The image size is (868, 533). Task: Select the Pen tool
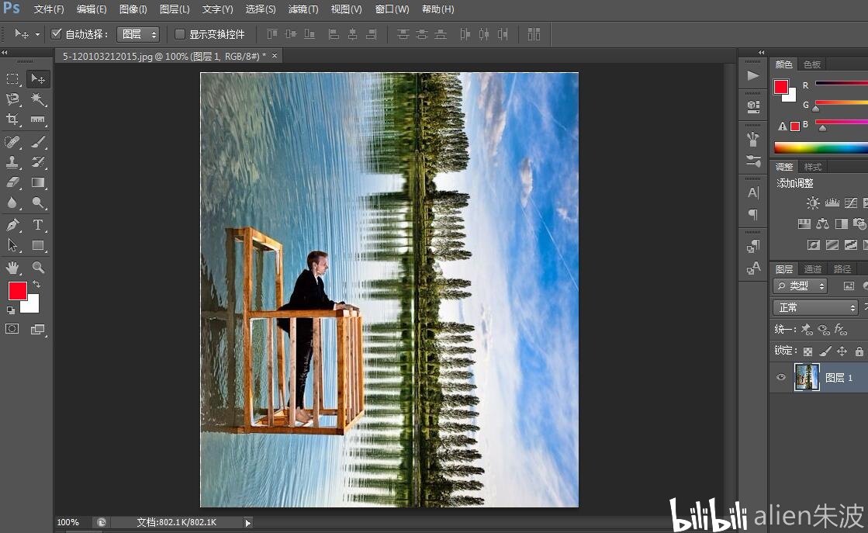pos(12,225)
